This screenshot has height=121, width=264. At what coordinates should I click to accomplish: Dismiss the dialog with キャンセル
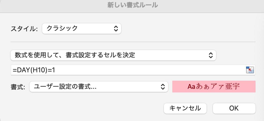[185, 108]
